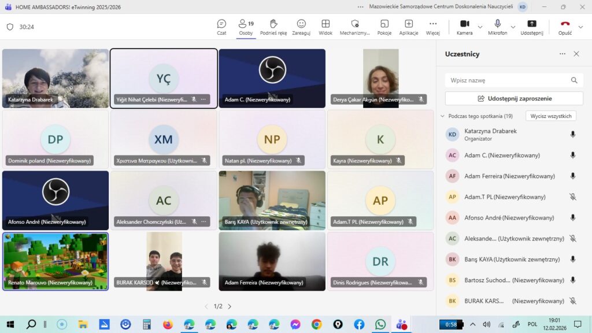The height and width of the screenshot is (333, 592).
Task: Open File Explorer from taskbar
Action: tap(83, 324)
